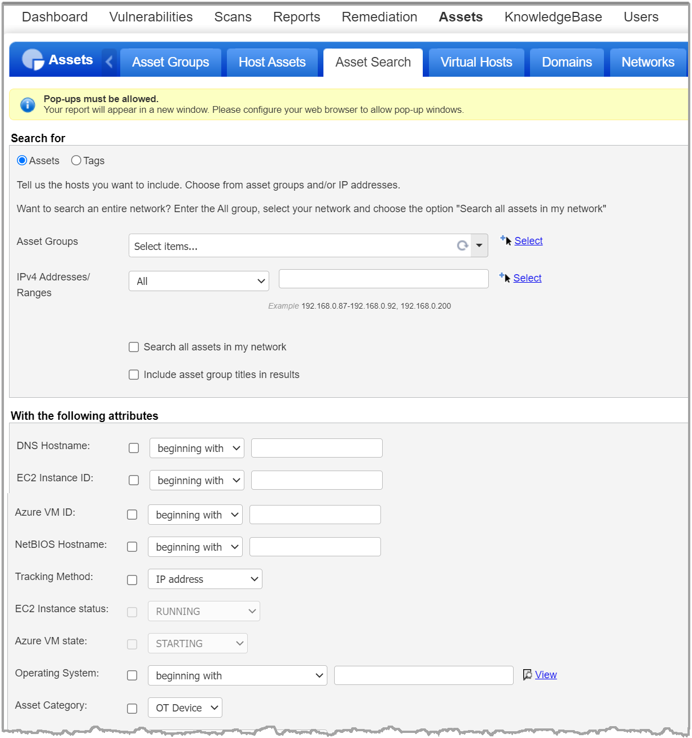Click the NetBIOS Hostname text input field
This screenshot has width=692, height=738.
point(314,546)
